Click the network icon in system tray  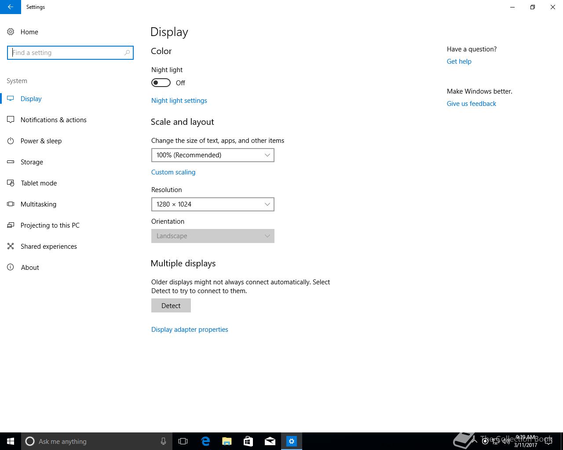[496, 441]
